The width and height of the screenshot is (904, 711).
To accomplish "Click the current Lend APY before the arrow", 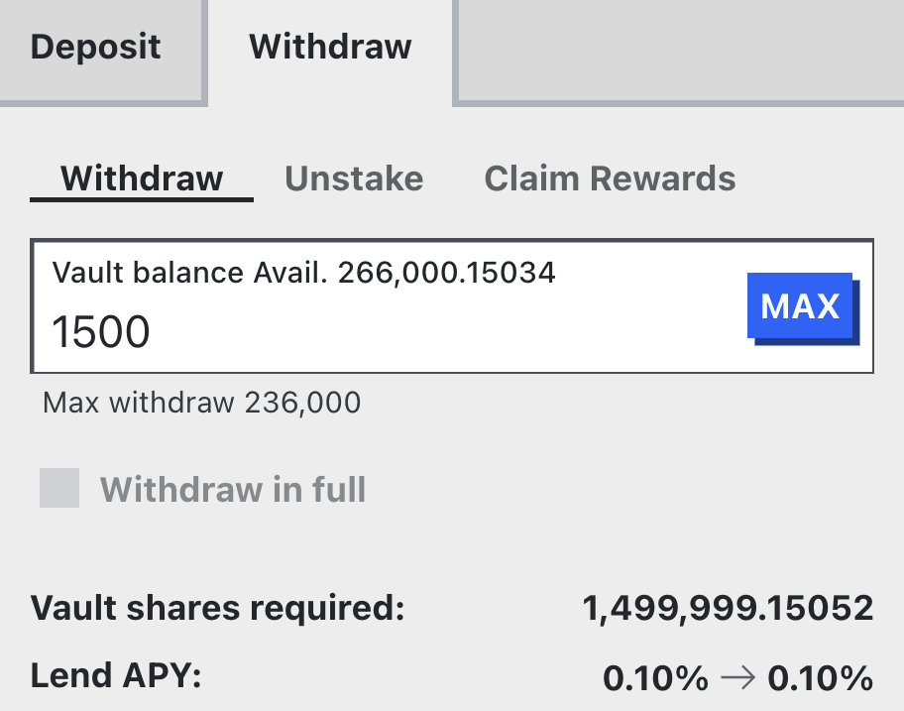I will (655, 678).
